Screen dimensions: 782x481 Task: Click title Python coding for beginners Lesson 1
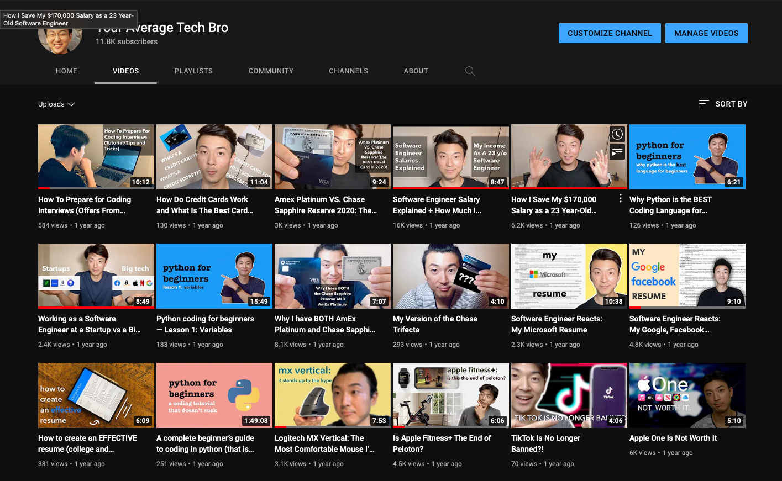(205, 324)
